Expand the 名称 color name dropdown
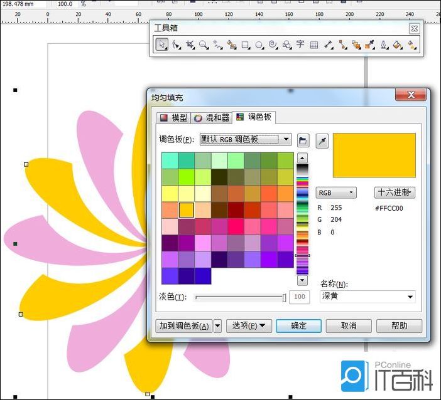 (x=410, y=297)
